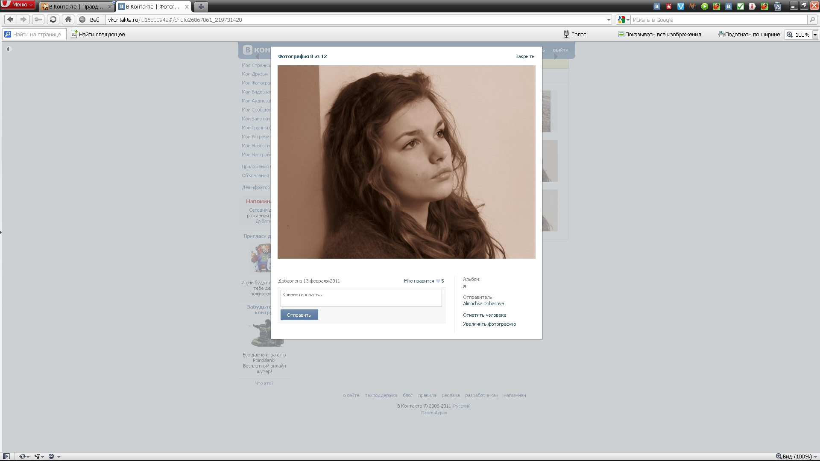Click the green play extension icon
The height and width of the screenshot is (461, 820).
tap(705, 6)
